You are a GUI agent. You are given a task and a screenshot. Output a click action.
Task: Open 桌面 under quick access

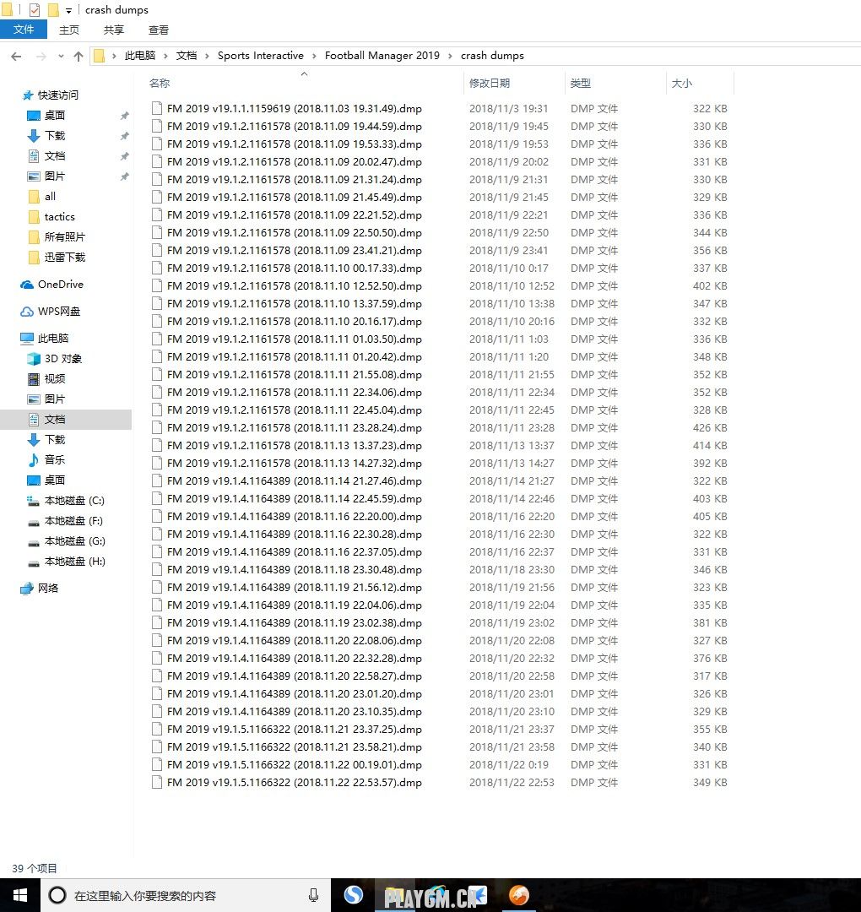55,116
